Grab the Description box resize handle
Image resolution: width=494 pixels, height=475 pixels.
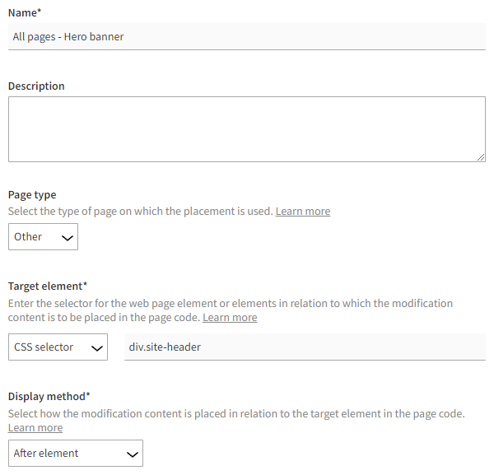480,156
